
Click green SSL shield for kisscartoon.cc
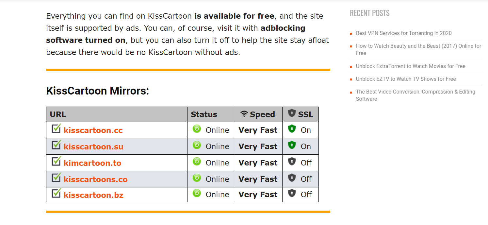point(292,129)
